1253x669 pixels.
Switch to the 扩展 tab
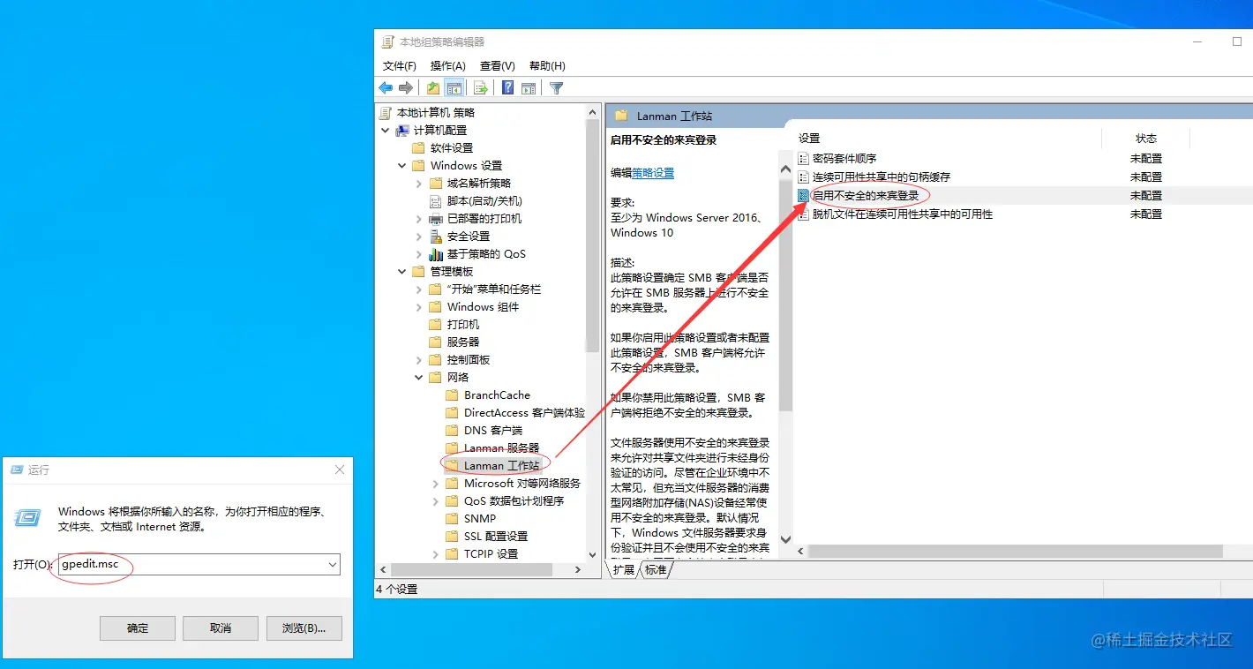[625, 570]
